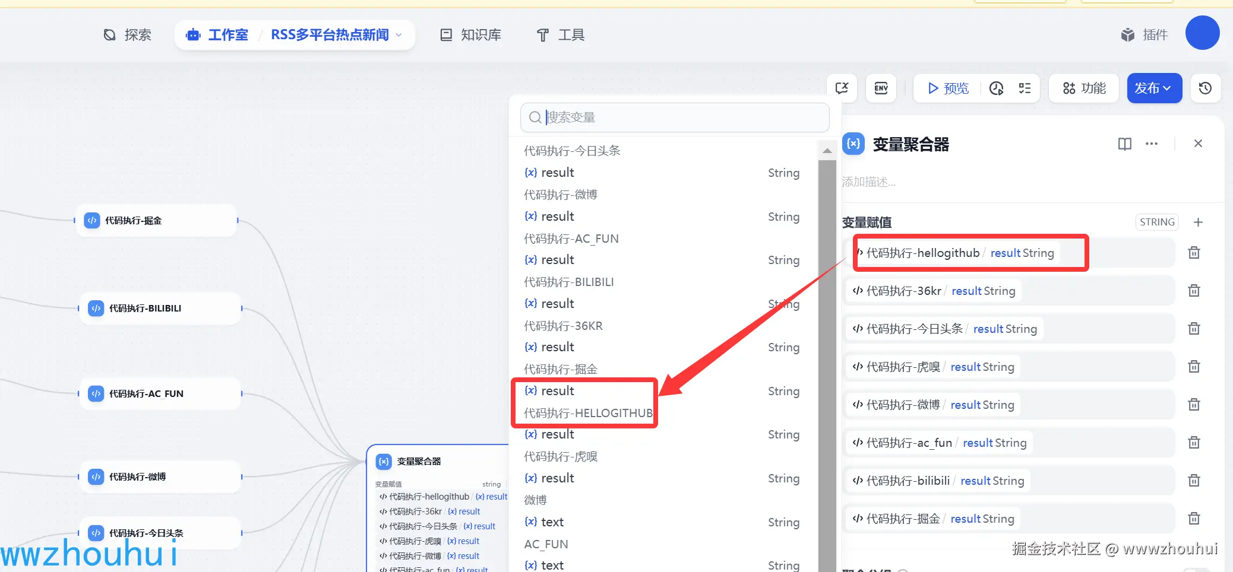1233x572 pixels.
Task: Open the 工具 tools tab
Action: pos(561,35)
